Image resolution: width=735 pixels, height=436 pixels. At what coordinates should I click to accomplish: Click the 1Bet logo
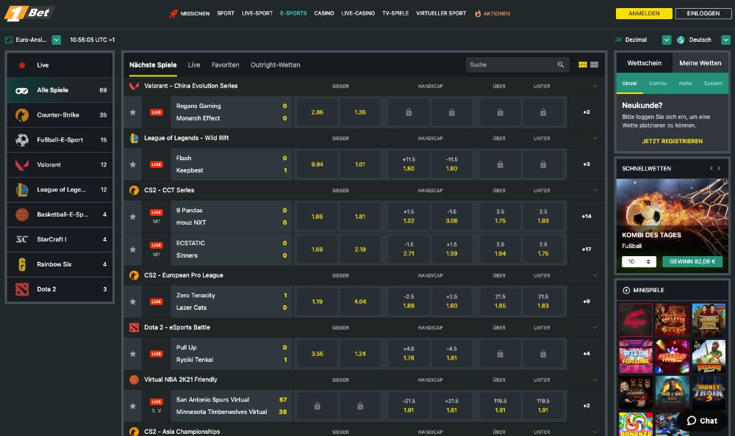coord(29,13)
